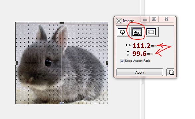Click the right middle image resize handle
The width and height of the screenshot is (195, 119).
point(107,63)
